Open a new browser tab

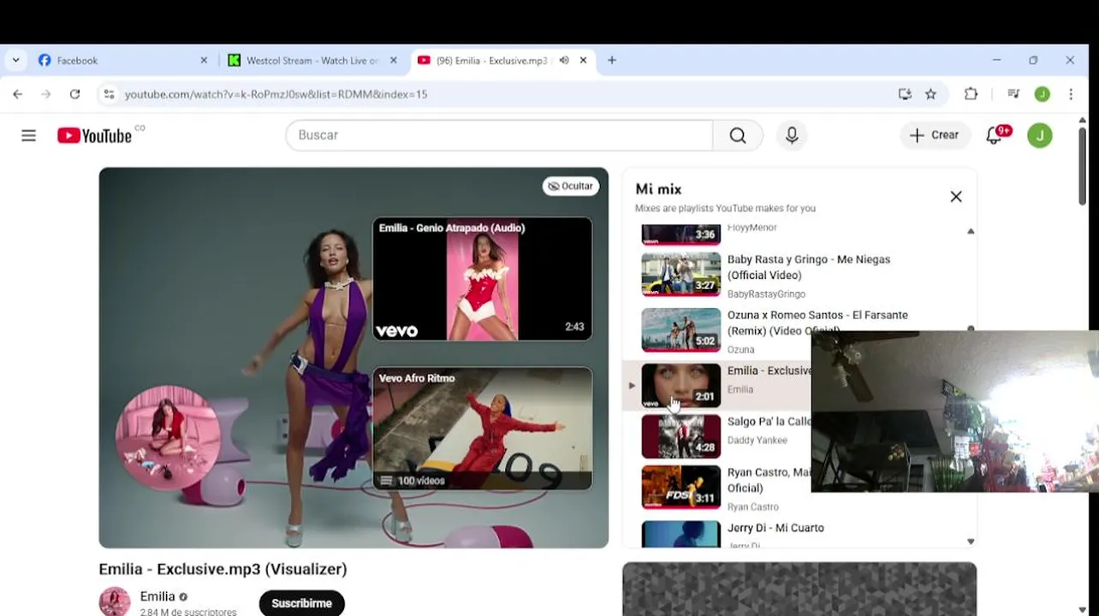coord(612,61)
